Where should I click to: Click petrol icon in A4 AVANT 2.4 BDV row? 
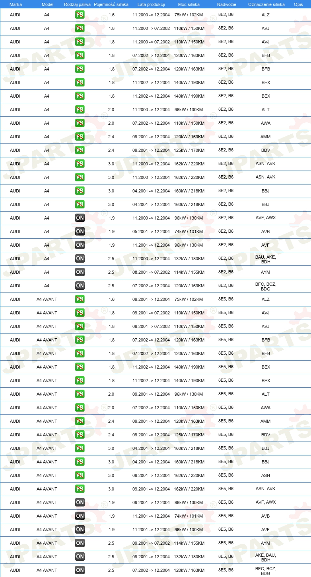pyautogui.click(x=80, y=435)
